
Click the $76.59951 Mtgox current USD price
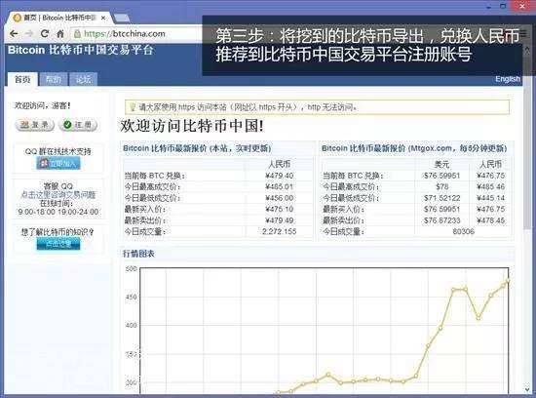pos(442,176)
